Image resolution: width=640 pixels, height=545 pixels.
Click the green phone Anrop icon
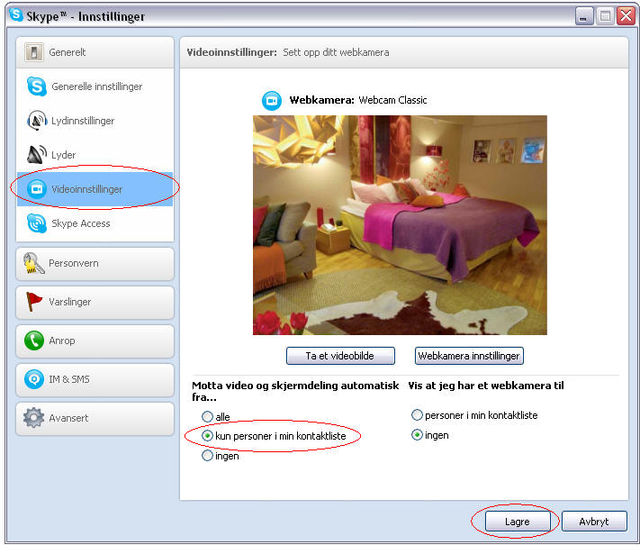[x=34, y=341]
